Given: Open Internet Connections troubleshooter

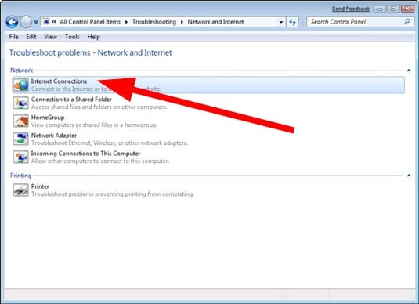Looking at the screenshot, I should coord(208,85).
